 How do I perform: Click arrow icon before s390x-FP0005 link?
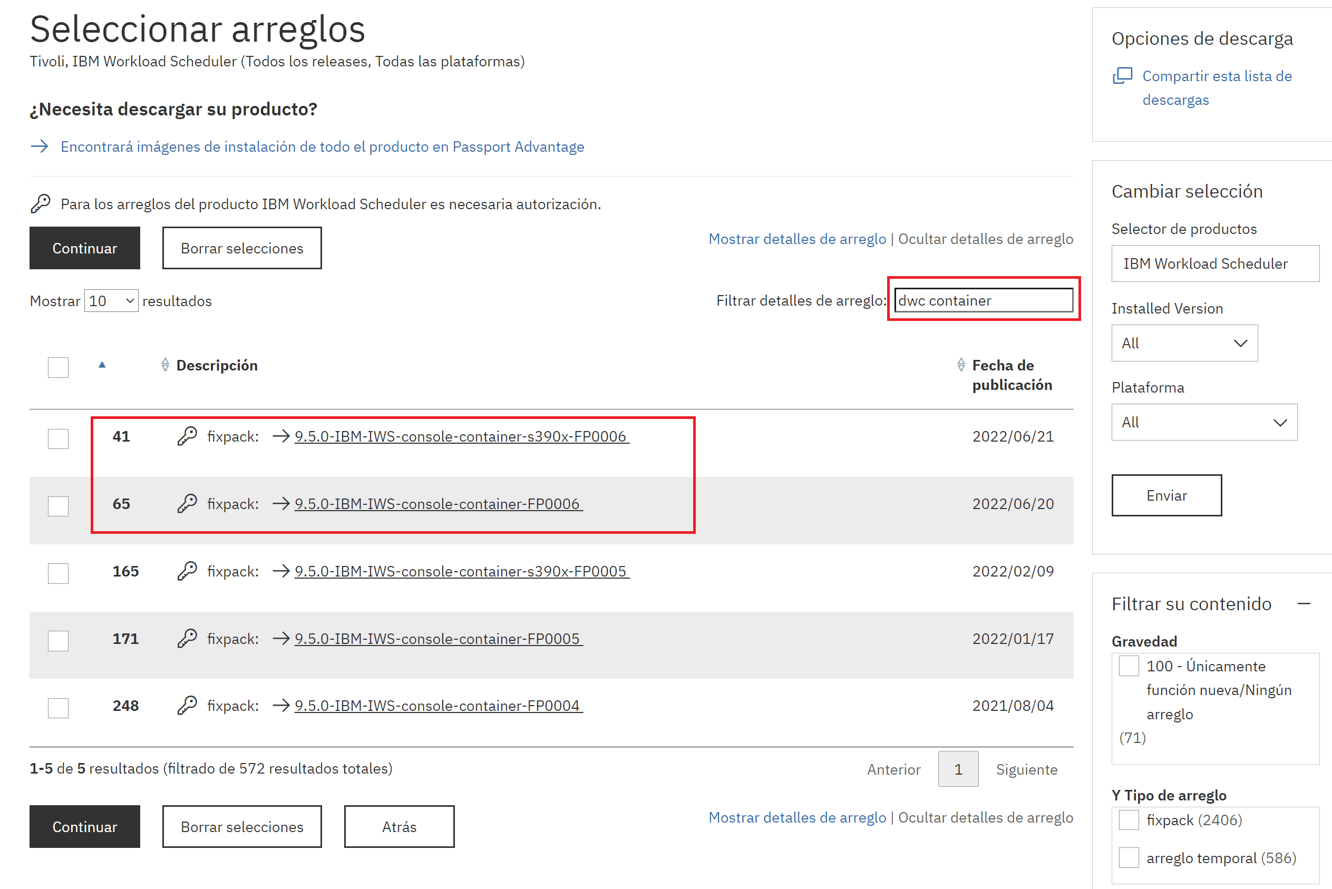coord(281,571)
